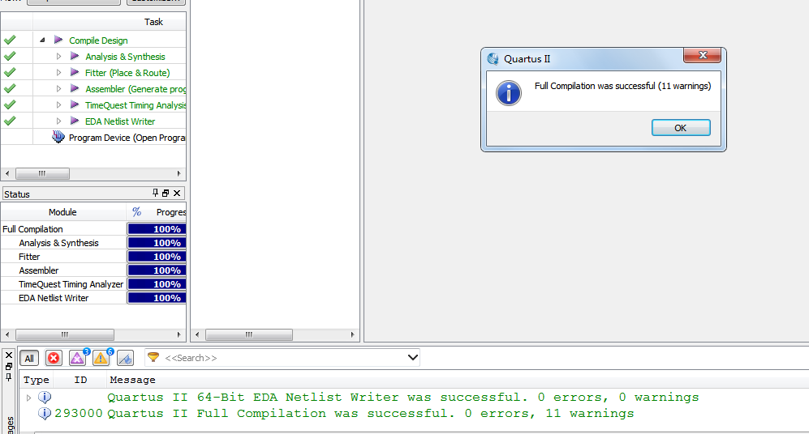The width and height of the screenshot is (809, 434).
Task: Run the Fitter (Place & Route) play icon
Action: (75, 73)
